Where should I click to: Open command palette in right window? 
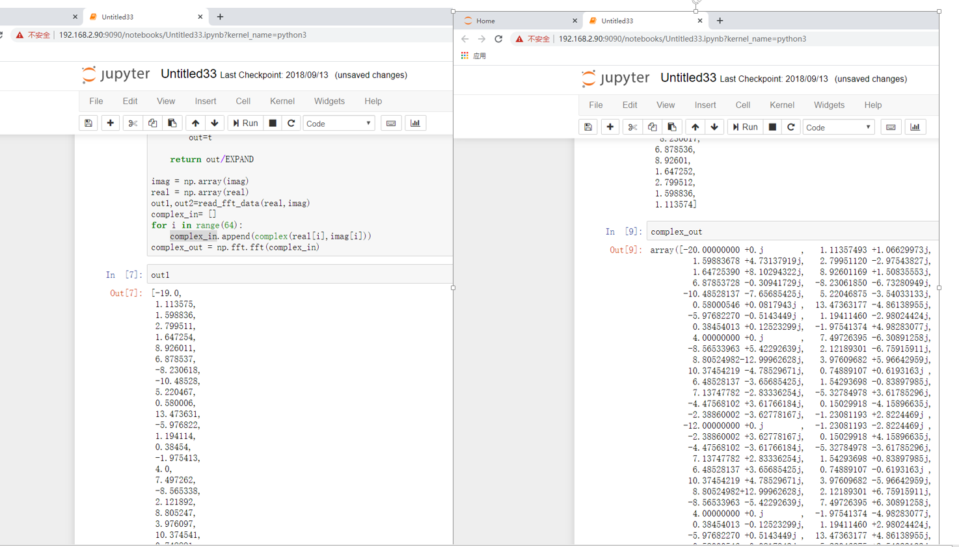point(891,127)
